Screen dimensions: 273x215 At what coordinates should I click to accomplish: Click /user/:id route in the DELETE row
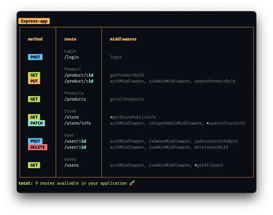75,147
